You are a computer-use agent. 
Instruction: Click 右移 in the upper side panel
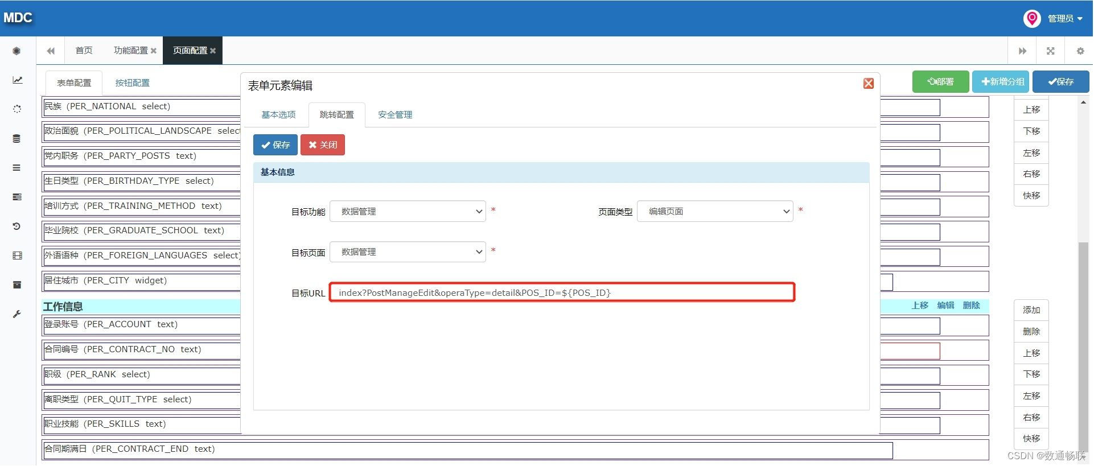(x=1031, y=174)
